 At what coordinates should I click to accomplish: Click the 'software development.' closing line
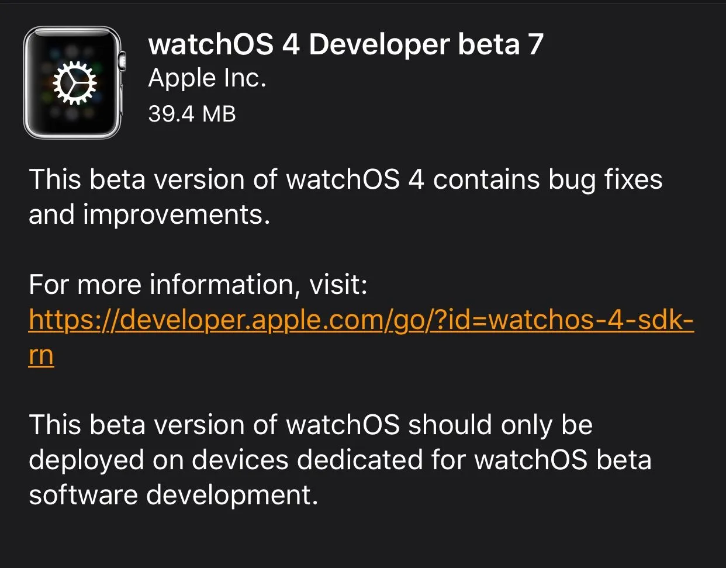pos(173,495)
